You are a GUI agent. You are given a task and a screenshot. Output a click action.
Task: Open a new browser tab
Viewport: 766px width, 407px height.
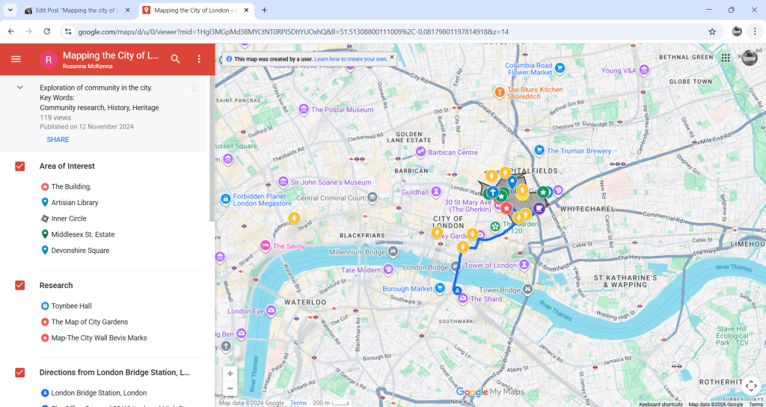point(264,10)
